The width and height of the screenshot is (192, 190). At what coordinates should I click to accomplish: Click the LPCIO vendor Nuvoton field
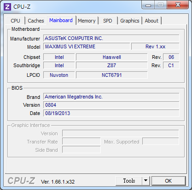(x=59, y=75)
